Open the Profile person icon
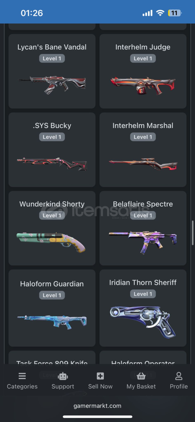Image resolution: width=195 pixels, height=422 pixels. [x=179, y=376]
